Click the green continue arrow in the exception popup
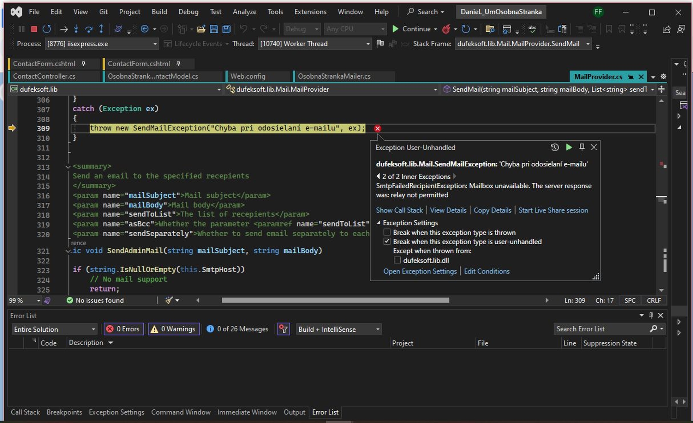Viewport: 693px width, 423px height. pos(569,147)
